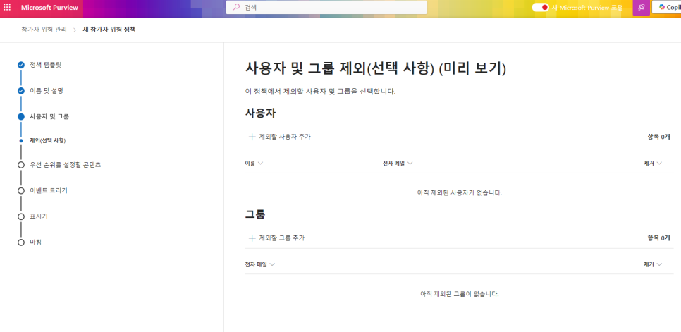Click the 사용자 section heading

[x=261, y=113]
